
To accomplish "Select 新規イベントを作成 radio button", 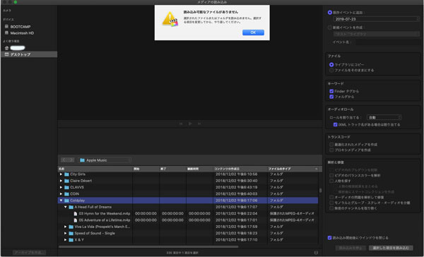I will click(x=329, y=28).
